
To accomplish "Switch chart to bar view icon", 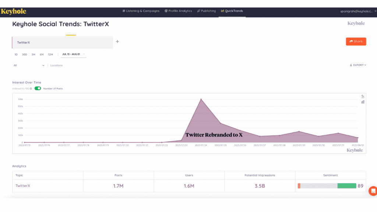I will click(x=363, y=102).
